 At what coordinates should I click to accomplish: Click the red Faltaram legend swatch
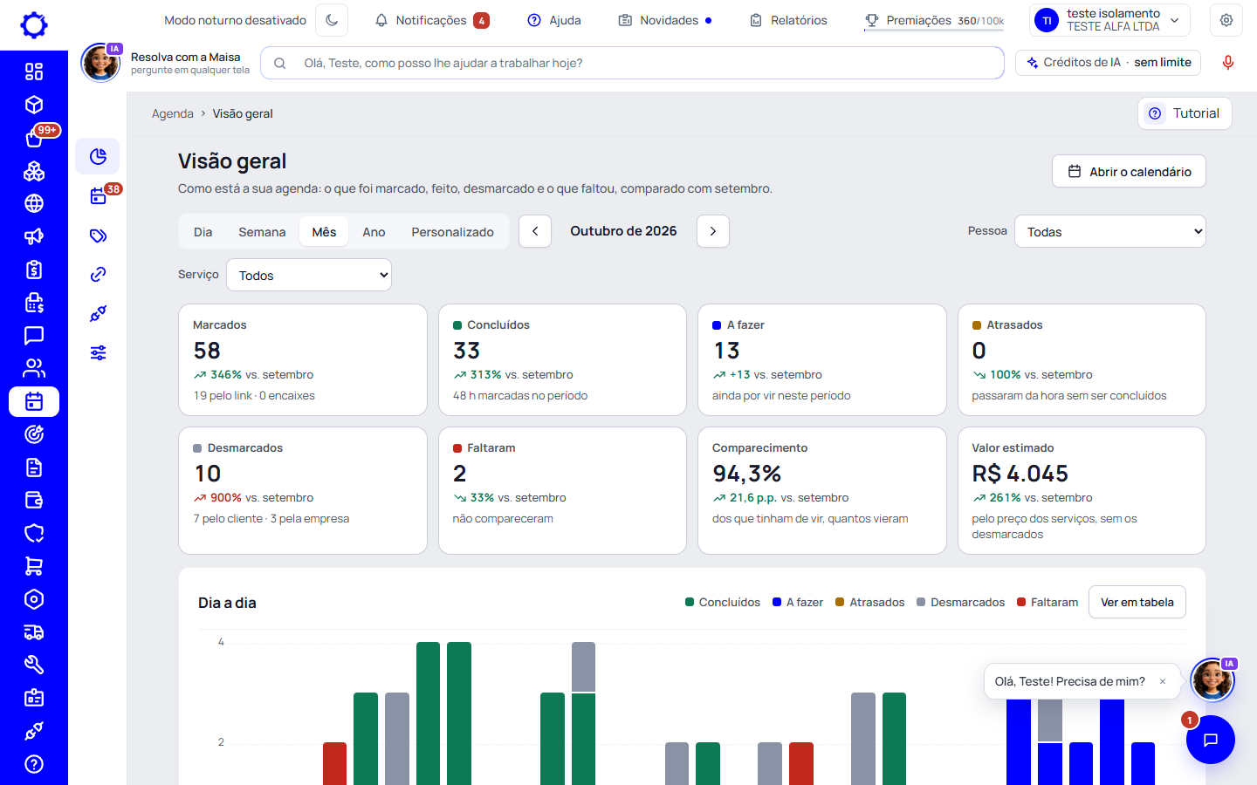click(x=1021, y=602)
